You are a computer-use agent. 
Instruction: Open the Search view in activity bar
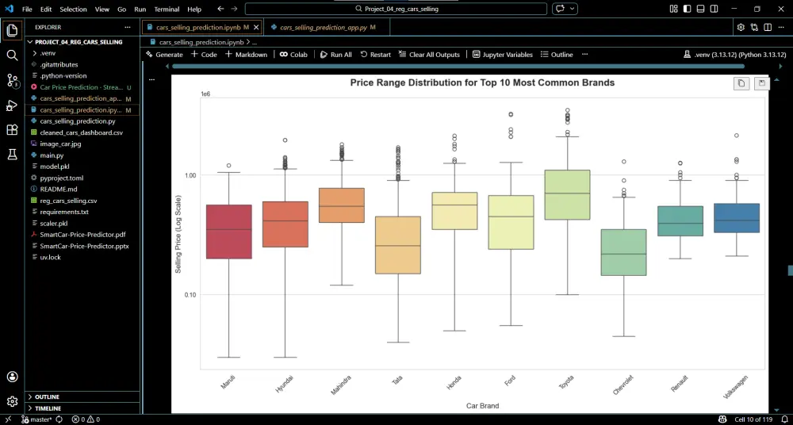(12, 56)
